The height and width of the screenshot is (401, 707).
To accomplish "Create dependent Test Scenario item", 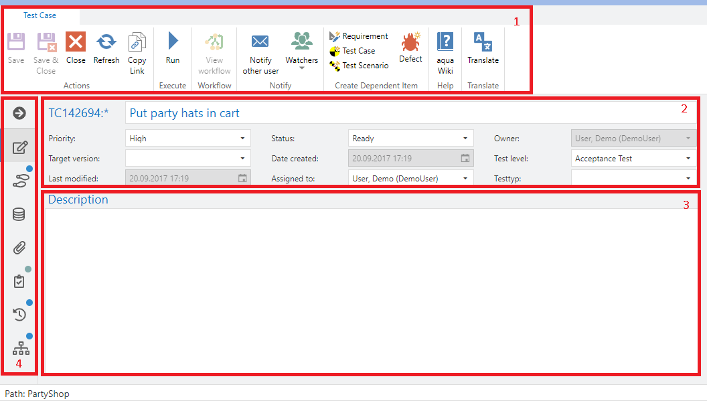I will (x=359, y=66).
